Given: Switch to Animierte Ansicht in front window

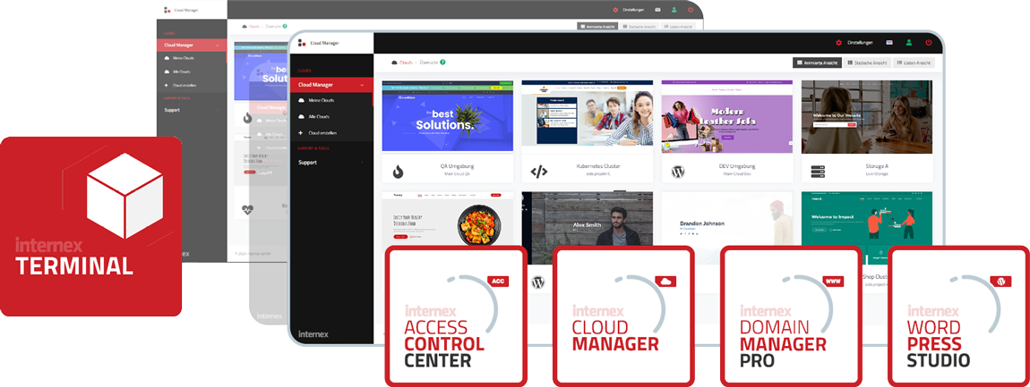Looking at the screenshot, I should tap(816, 63).
